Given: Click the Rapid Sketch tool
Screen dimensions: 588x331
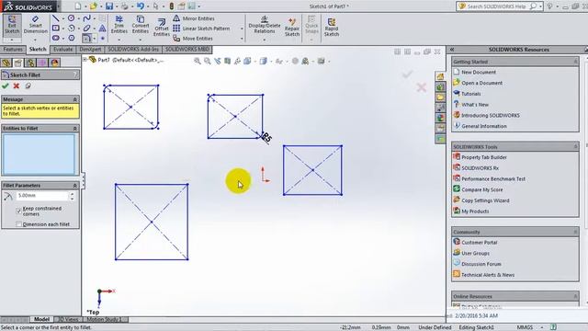Looking at the screenshot, I should (332, 27).
